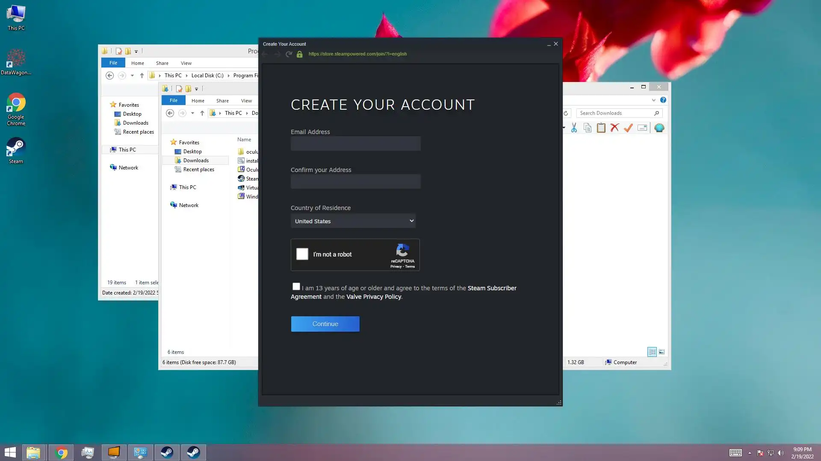Click the Email Address input field

(x=355, y=143)
